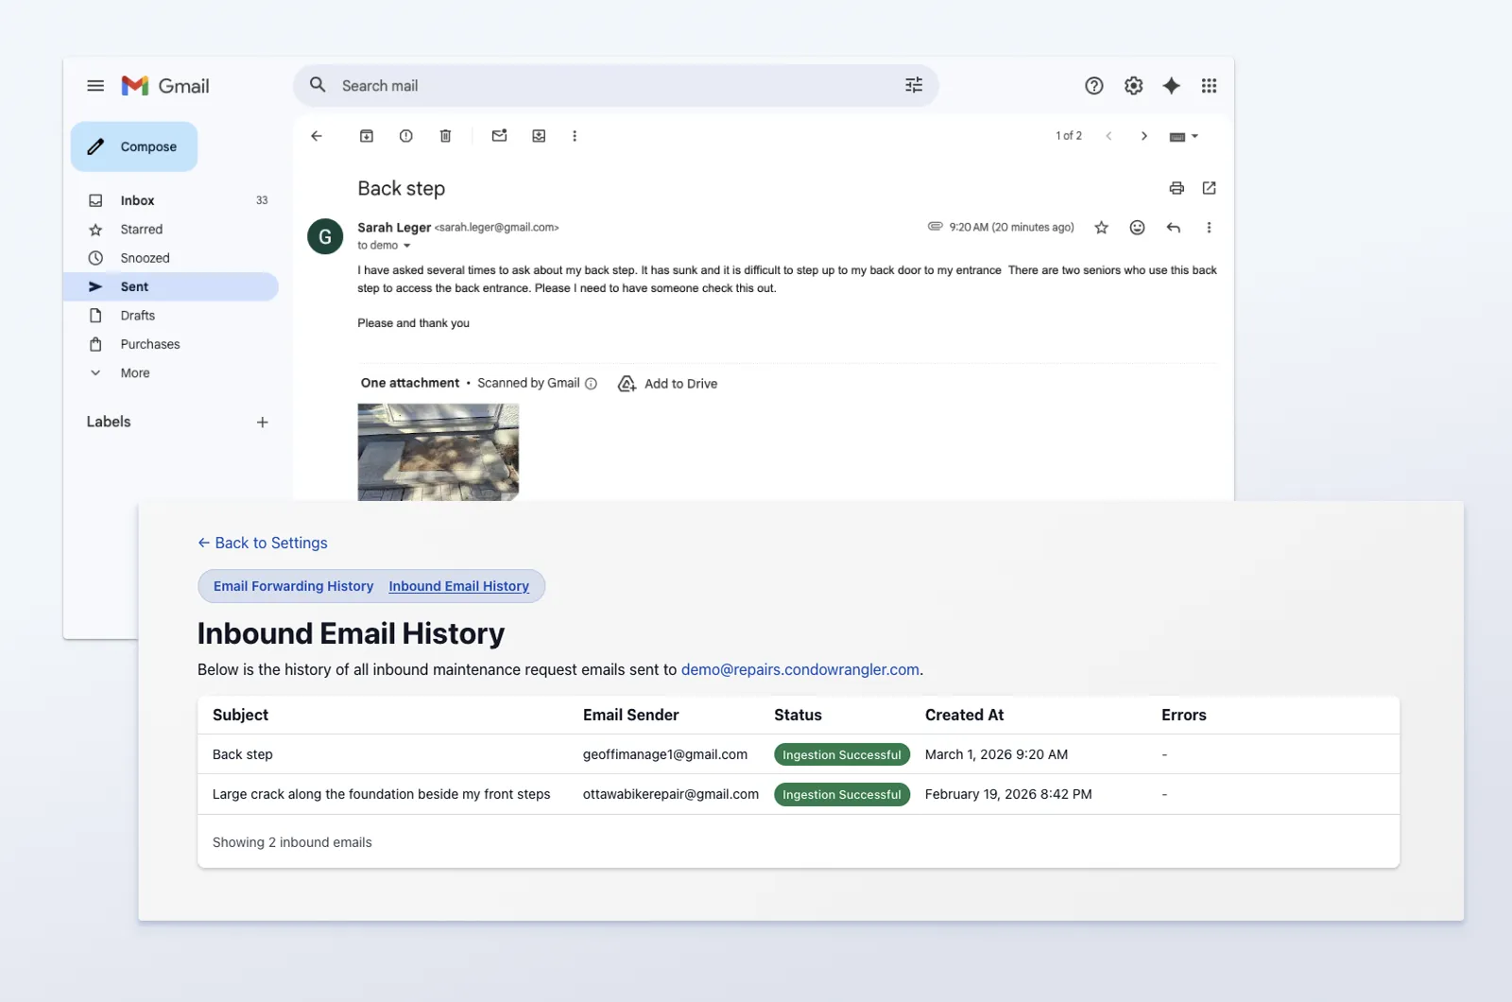This screenshot has height=1002, width=1512.
Task: Open demo@repairs.condowrangler.com link
Action: click(x=800, y=669)
